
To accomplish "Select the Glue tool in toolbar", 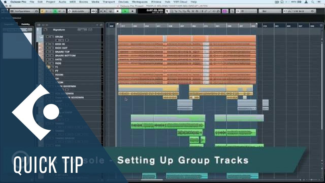I will tap(180, 11).
